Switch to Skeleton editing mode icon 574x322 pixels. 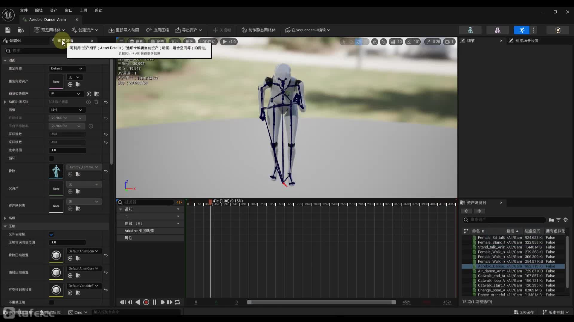[x=470, y=30]
